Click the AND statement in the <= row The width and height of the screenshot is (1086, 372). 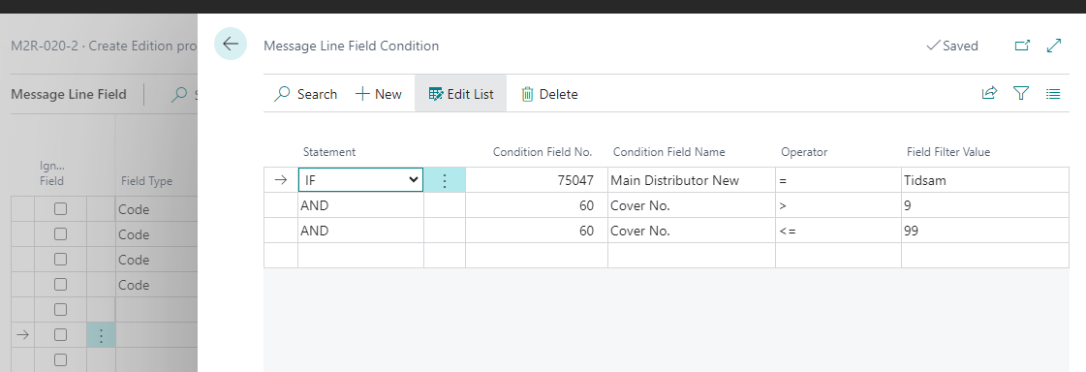pos(360,231)
